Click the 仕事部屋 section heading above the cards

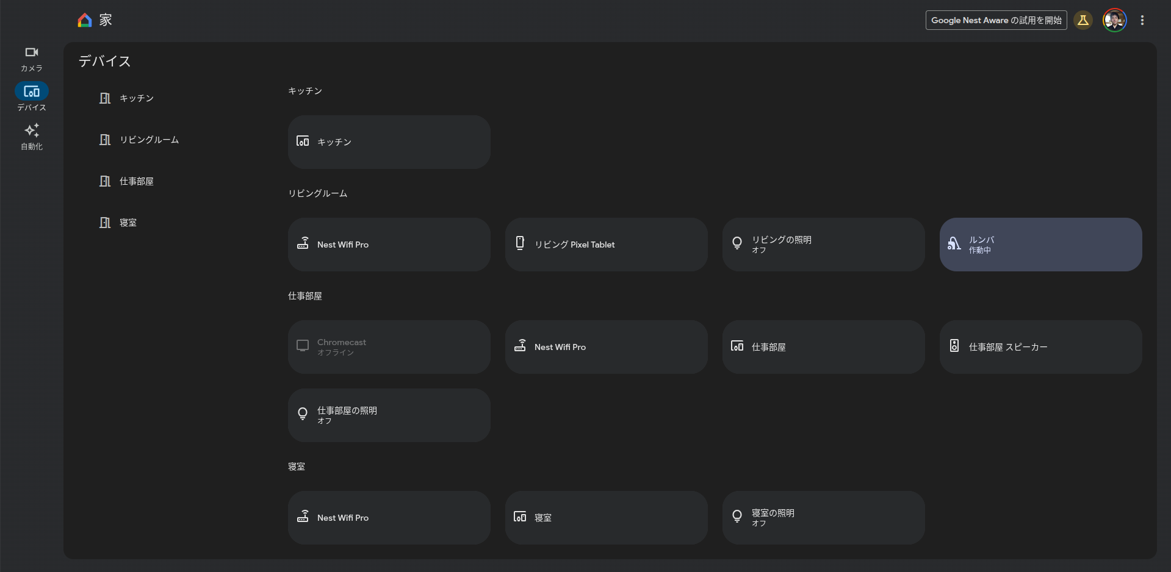click(x=305, y=296)
